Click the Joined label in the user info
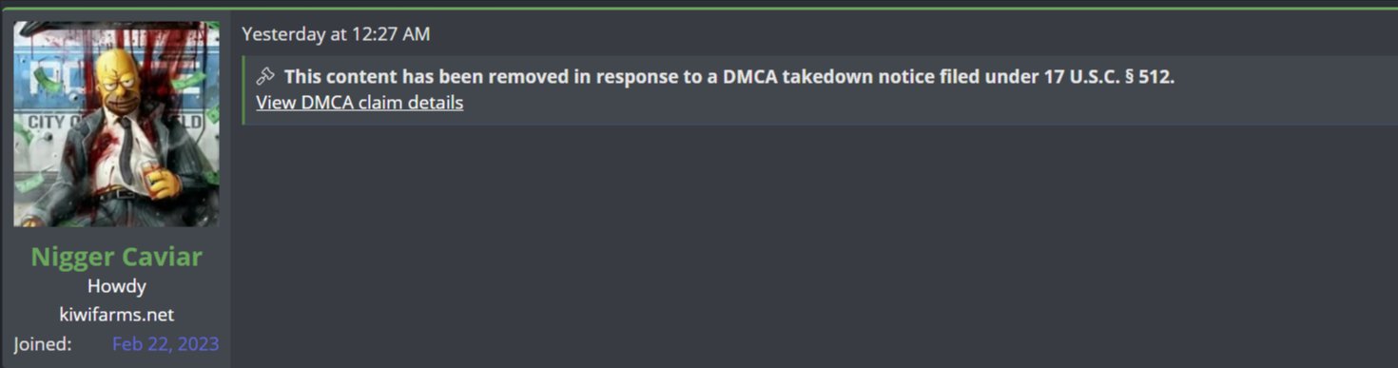Image resolution: width=1398 pixels, height=368 pixels. coord(43,344)
